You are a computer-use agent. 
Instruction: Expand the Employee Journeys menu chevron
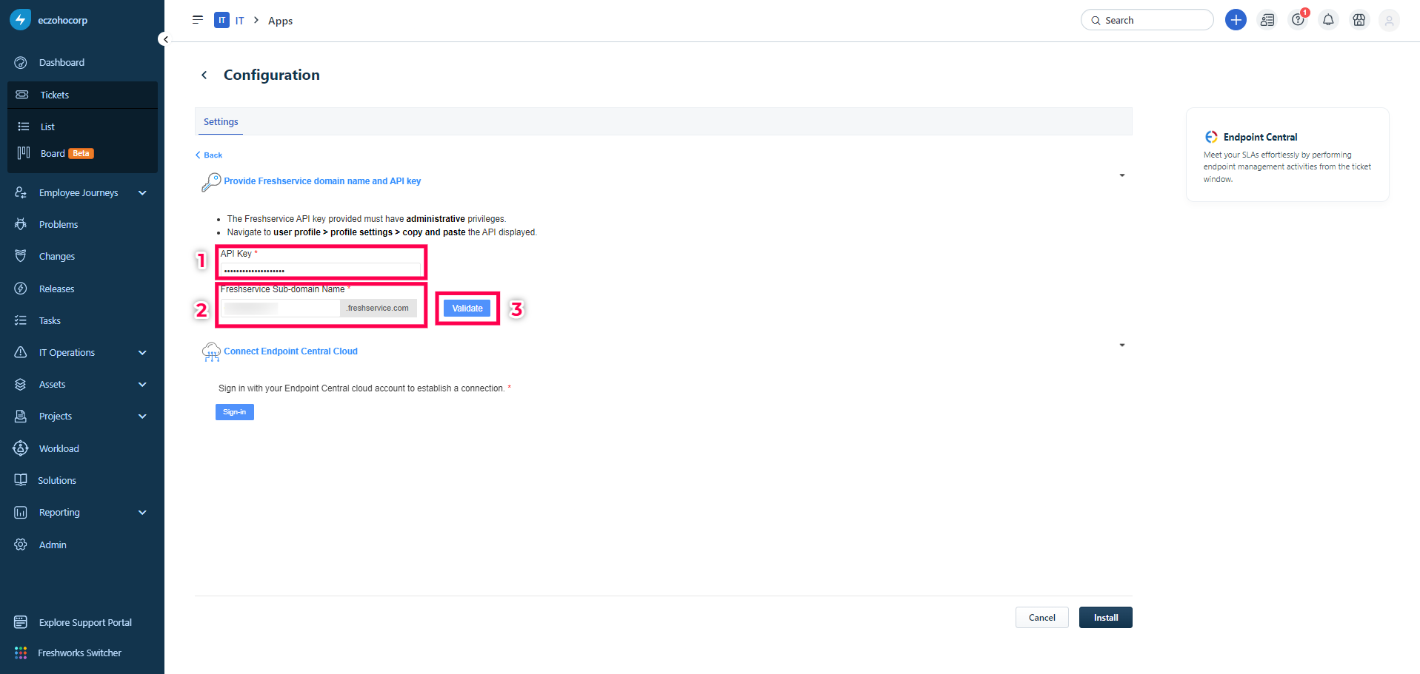pyautogui.click(x=142, y=193)
